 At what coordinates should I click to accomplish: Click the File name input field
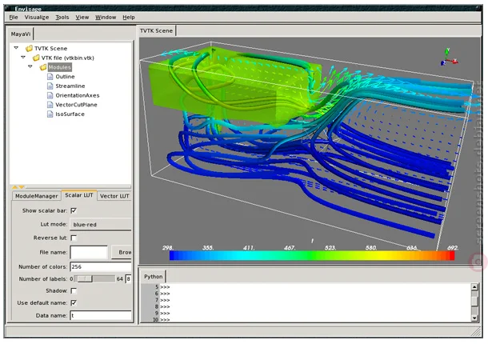(x=89, y=253)
